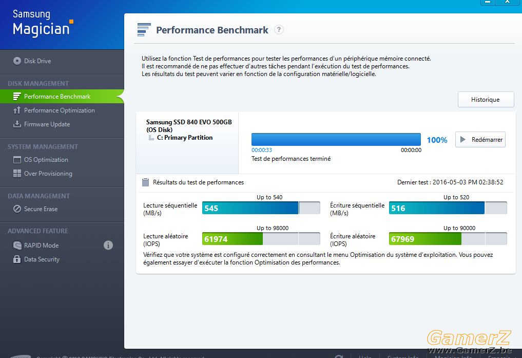Minimize the Samsung Magician window
The width and height of the screenshot is (522, 358).
488,2
